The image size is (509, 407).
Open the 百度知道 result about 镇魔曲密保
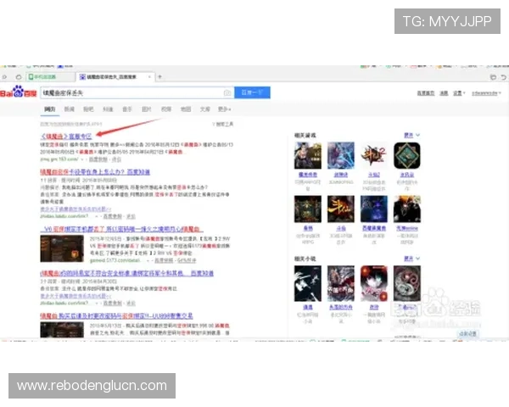pyautogui.click(x=95, y=171)
